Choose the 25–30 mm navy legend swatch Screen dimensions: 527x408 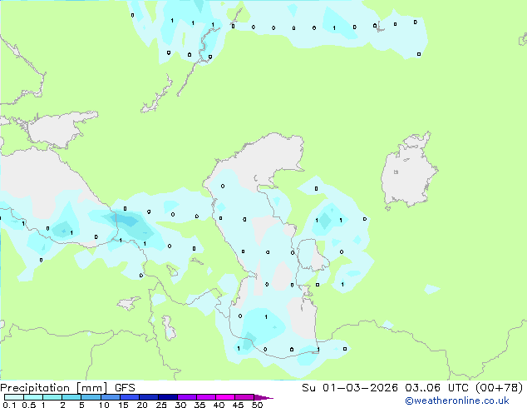168,397
